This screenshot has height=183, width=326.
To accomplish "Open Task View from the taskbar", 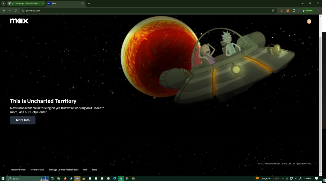I will (x=52, y=178).
